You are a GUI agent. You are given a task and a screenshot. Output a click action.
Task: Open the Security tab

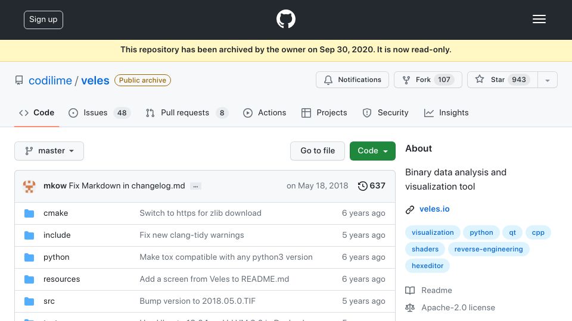click(386, 113)
